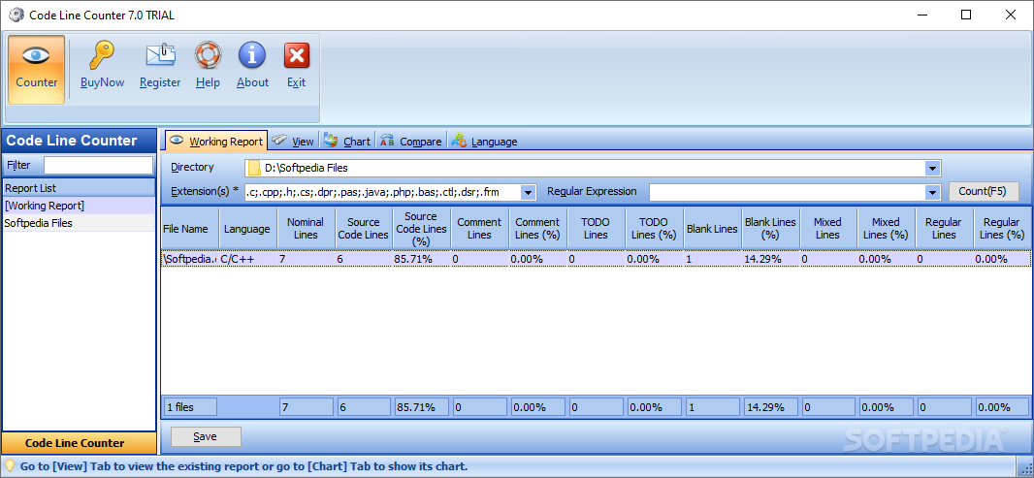This screenshot has width=1034, height=478.
Task: Click the app icon in title bar
Action: pyautogui.click(x=16, y=15)
